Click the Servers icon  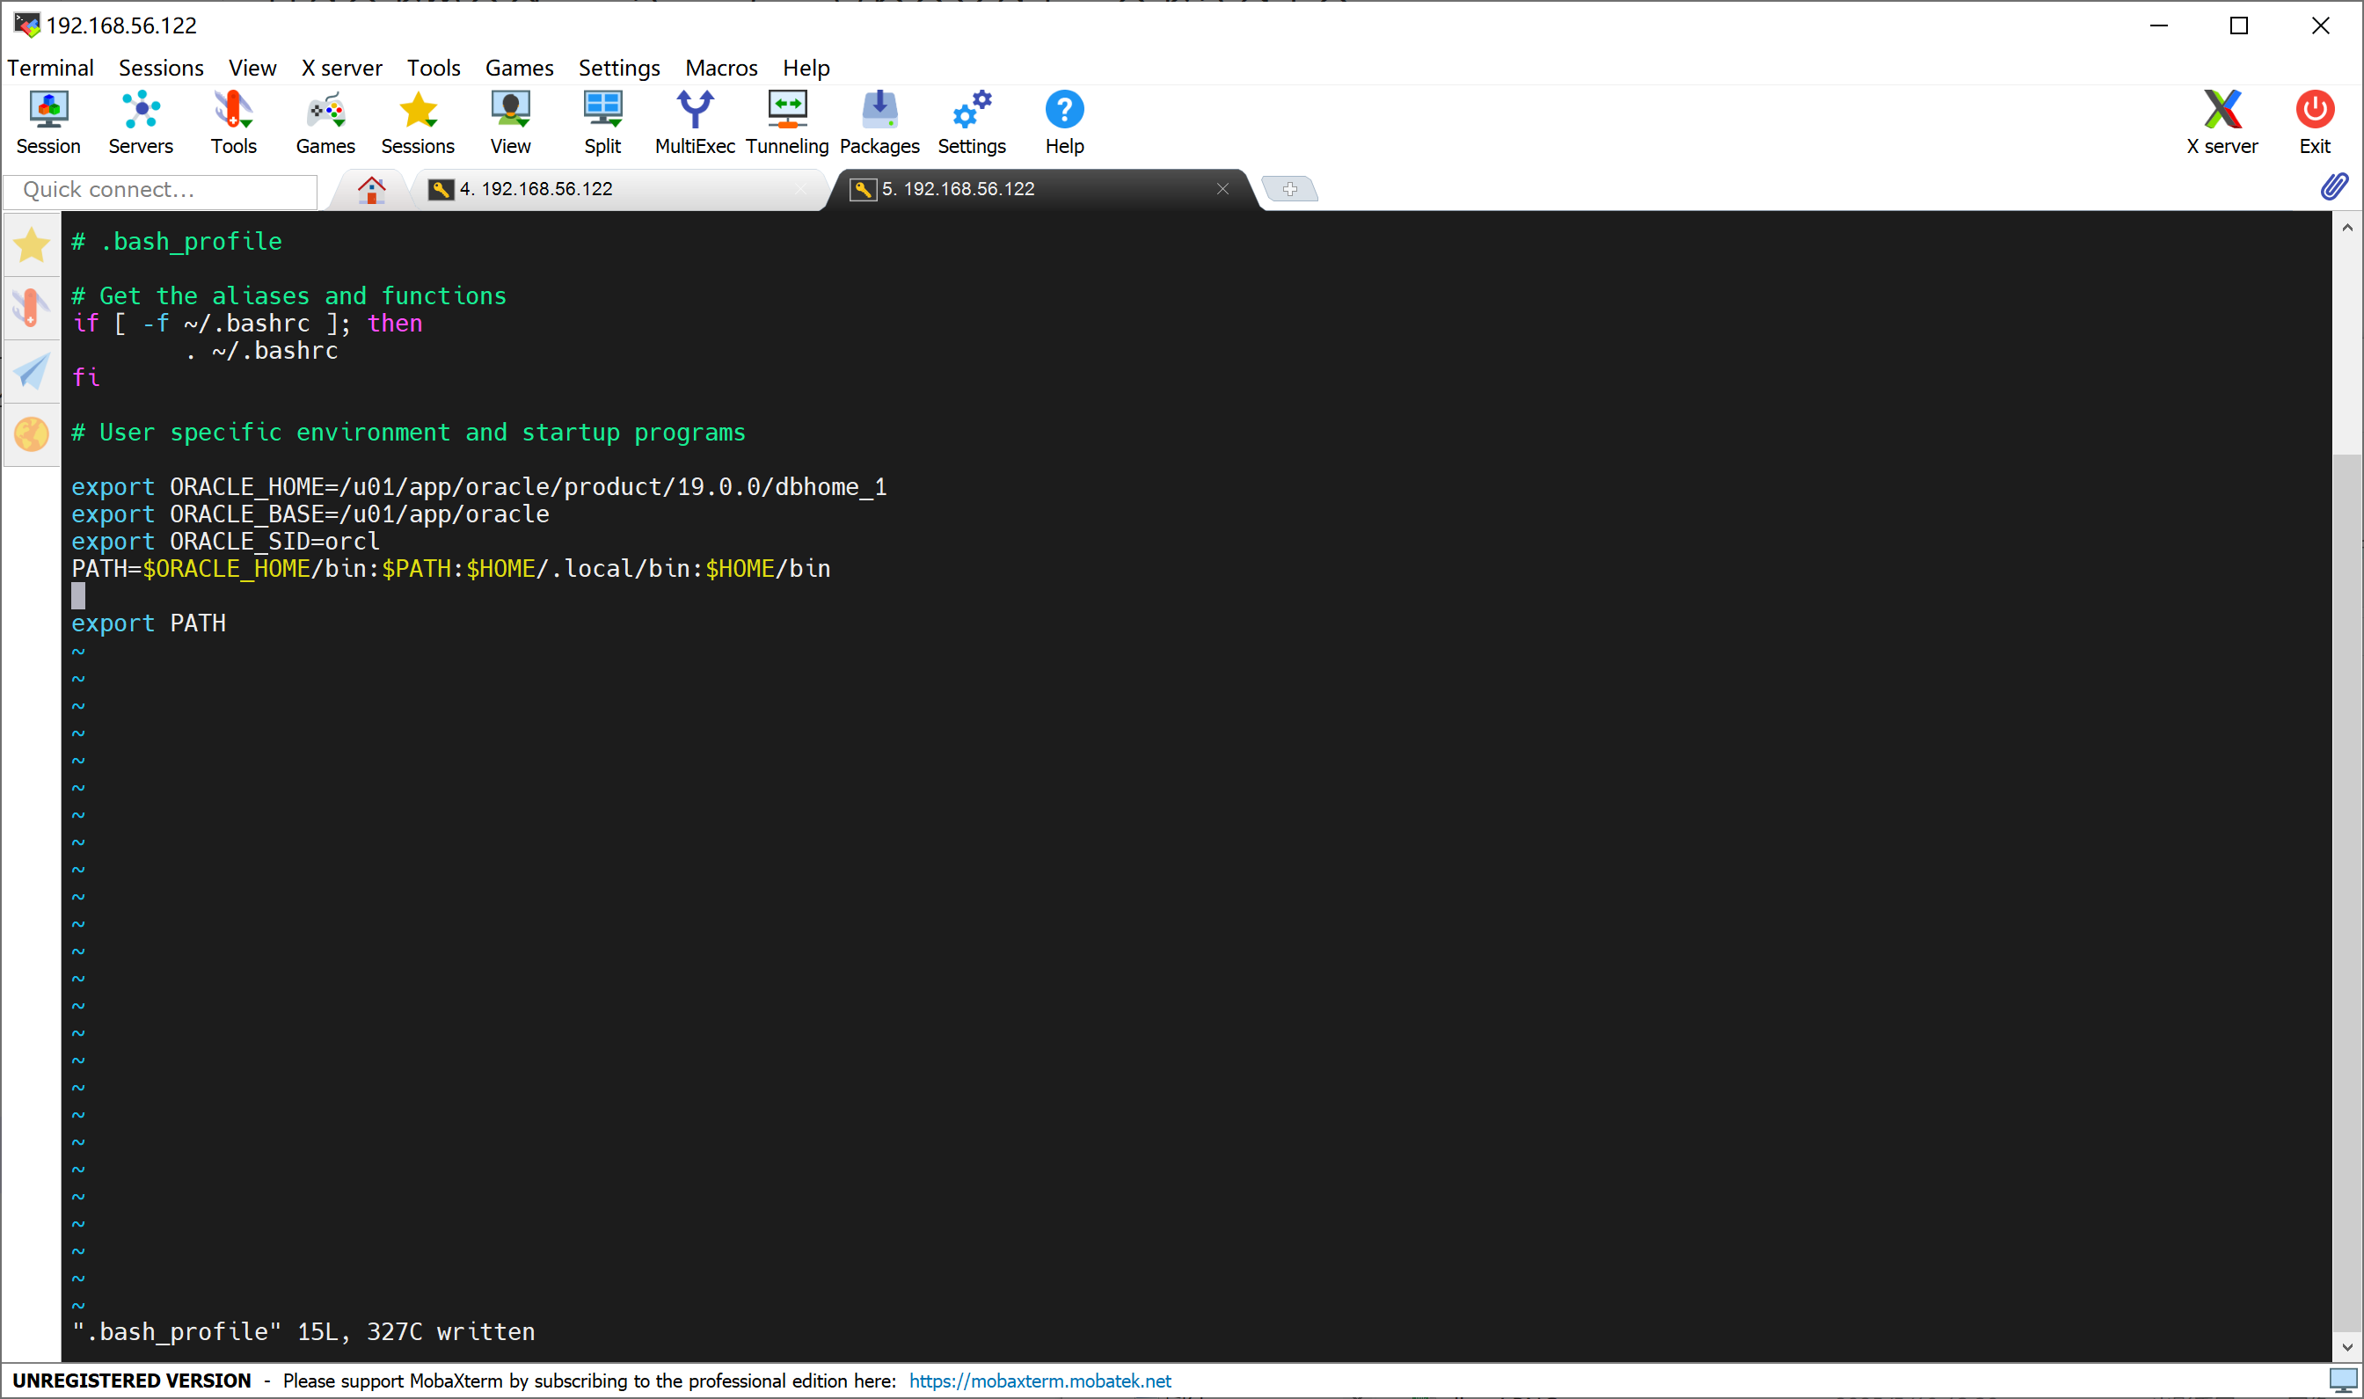(x=141, y=121)
